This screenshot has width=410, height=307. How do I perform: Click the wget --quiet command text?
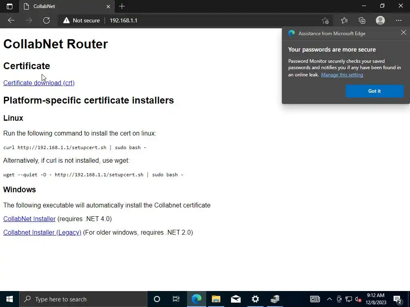[x=93, y=175]
